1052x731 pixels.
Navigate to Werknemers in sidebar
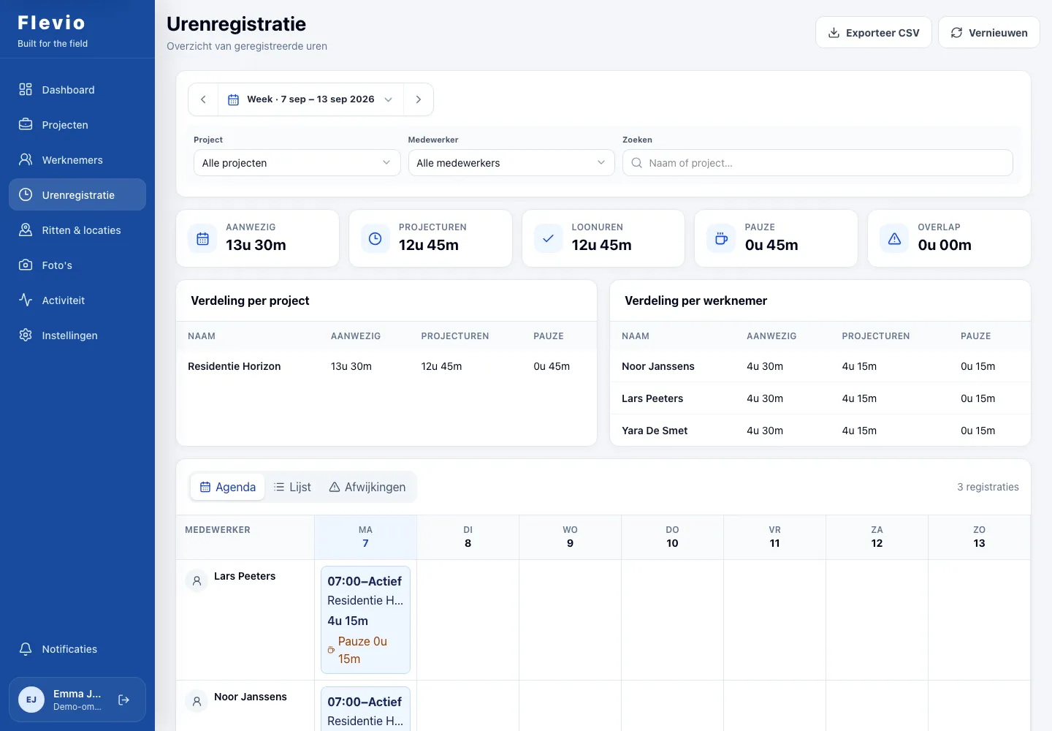coord(77,159)
